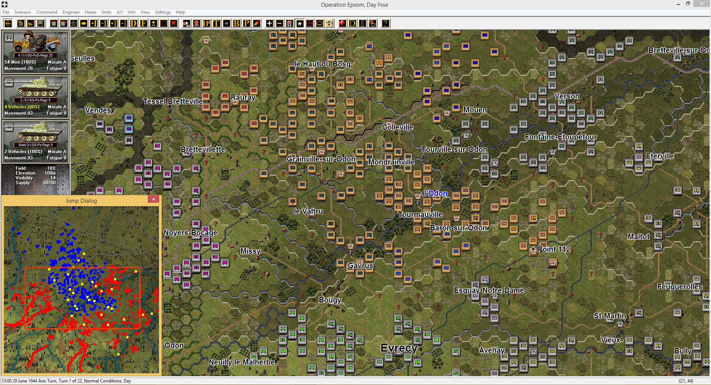
Task: Toggle the white star toolbar button
Action: point(300,24)
